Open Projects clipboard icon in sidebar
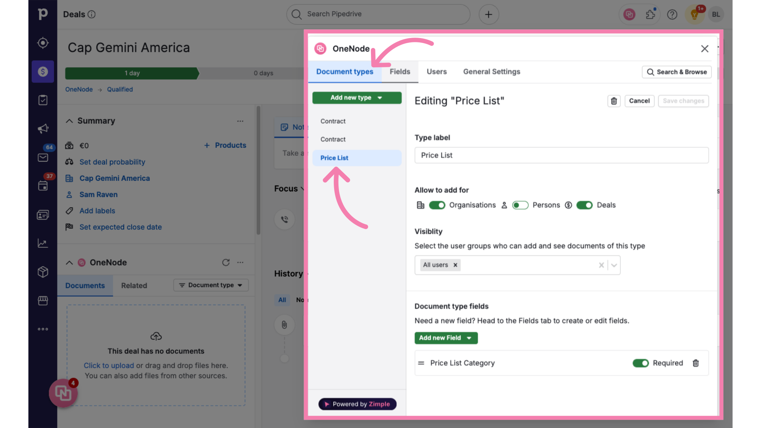The image size is (761, 428). coord(43,100)
